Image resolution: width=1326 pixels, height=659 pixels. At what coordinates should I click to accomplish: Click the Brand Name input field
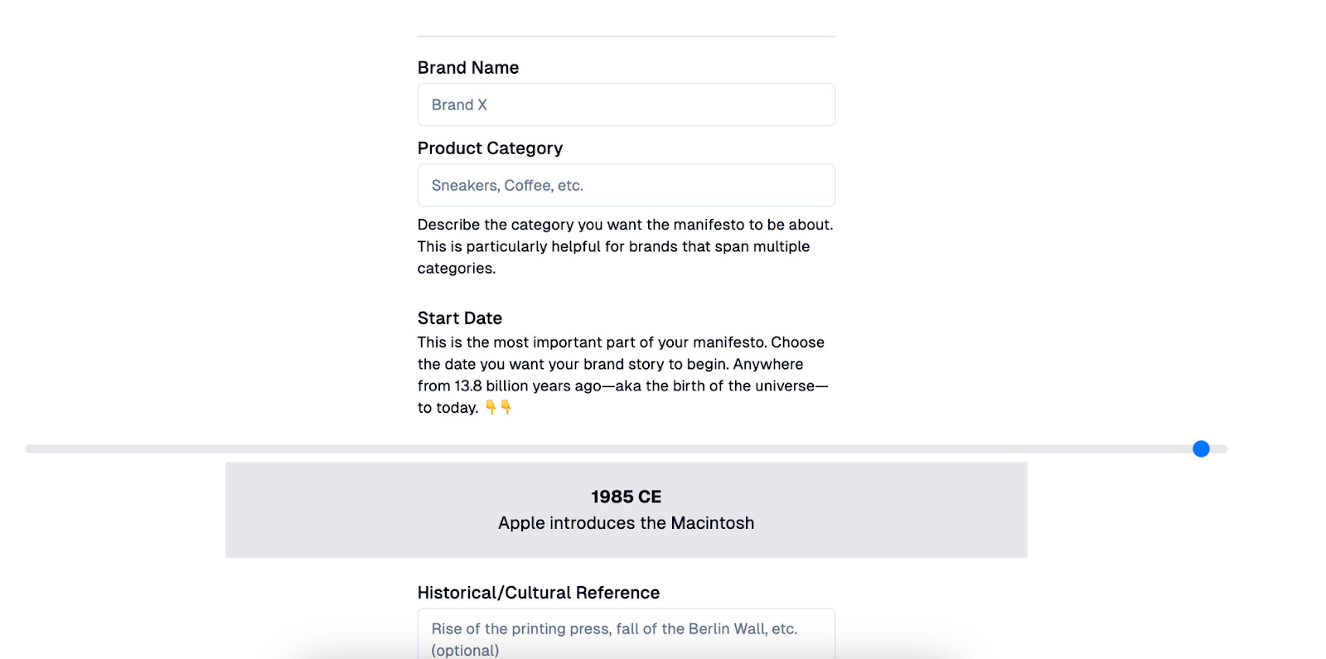coord(626,105)
